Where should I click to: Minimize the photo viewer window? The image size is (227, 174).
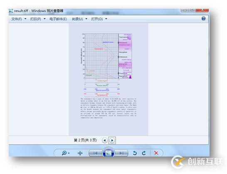[x=185, y=10]
